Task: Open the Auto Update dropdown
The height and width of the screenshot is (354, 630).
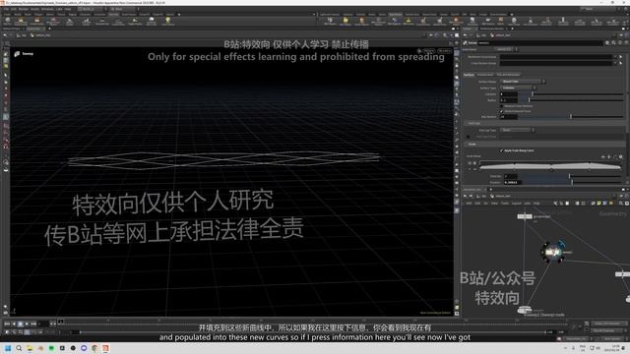Action: pos(612,338)
